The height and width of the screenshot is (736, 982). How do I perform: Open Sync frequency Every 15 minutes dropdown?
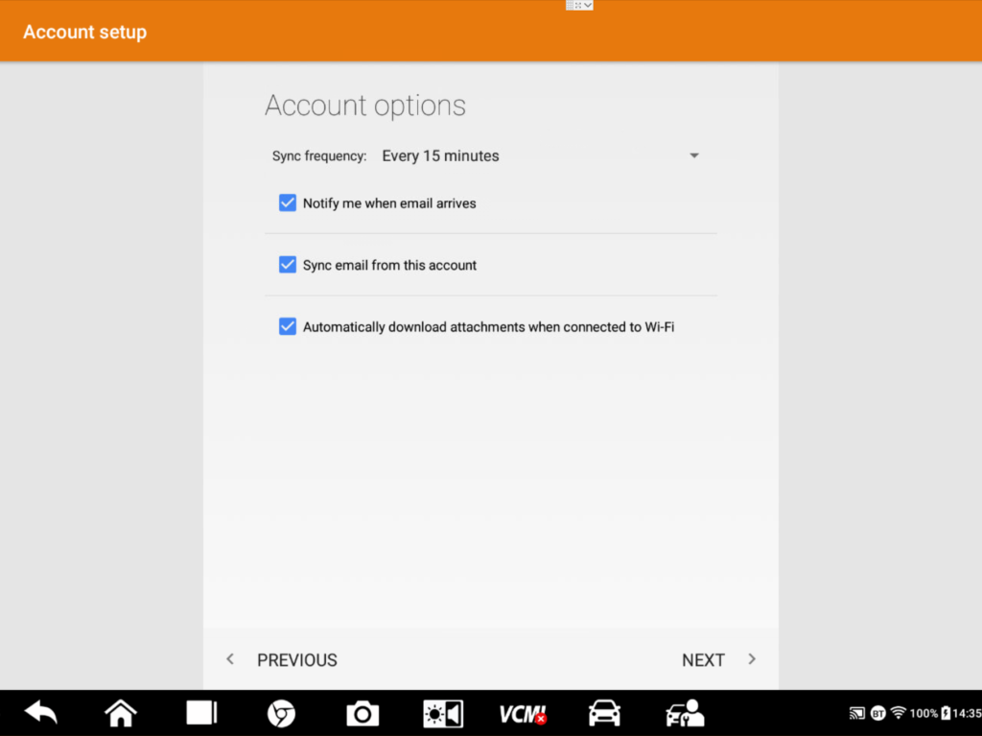[540, 156]
